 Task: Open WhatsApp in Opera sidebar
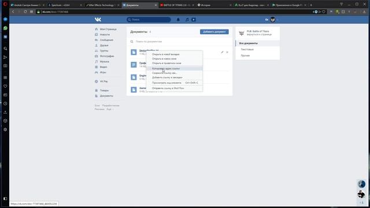(5, 28)
